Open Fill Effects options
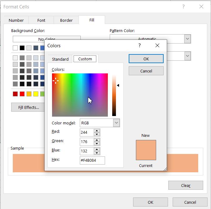 point(28,107)
